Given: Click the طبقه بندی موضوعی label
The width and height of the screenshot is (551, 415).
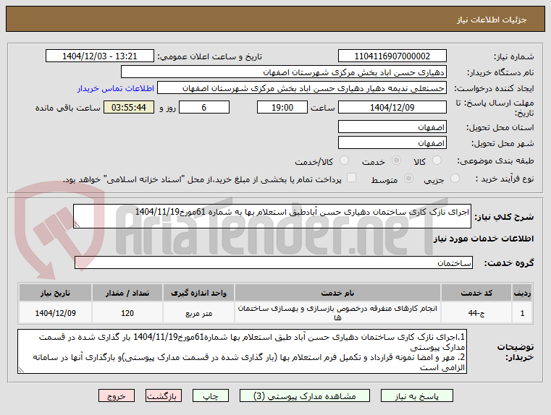Looking at the screenshot, I should [x=495, y=161].
